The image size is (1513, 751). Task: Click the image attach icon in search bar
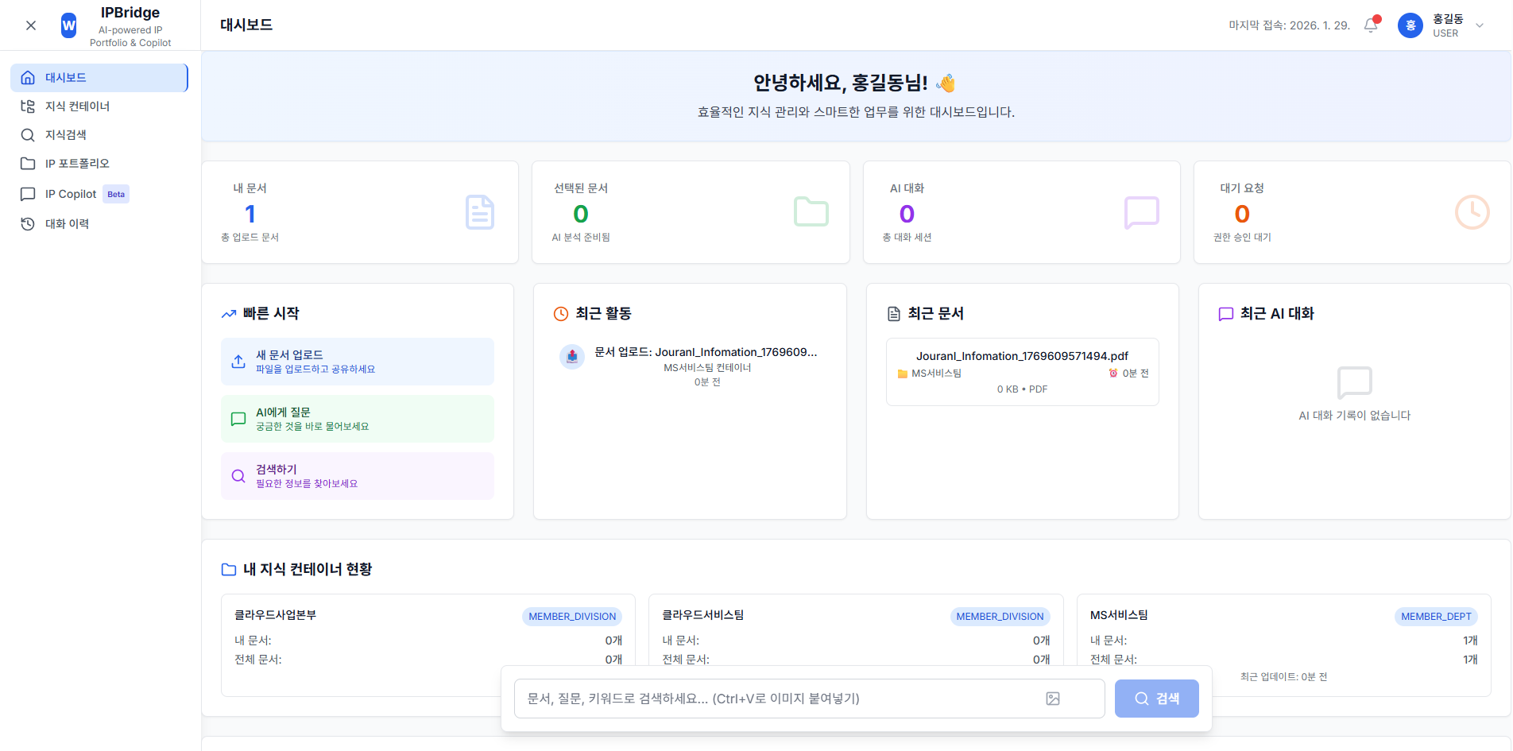pos(1053,699)
